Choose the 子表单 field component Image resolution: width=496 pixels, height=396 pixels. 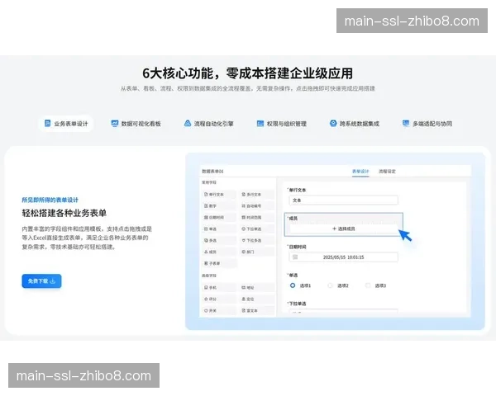219,263
